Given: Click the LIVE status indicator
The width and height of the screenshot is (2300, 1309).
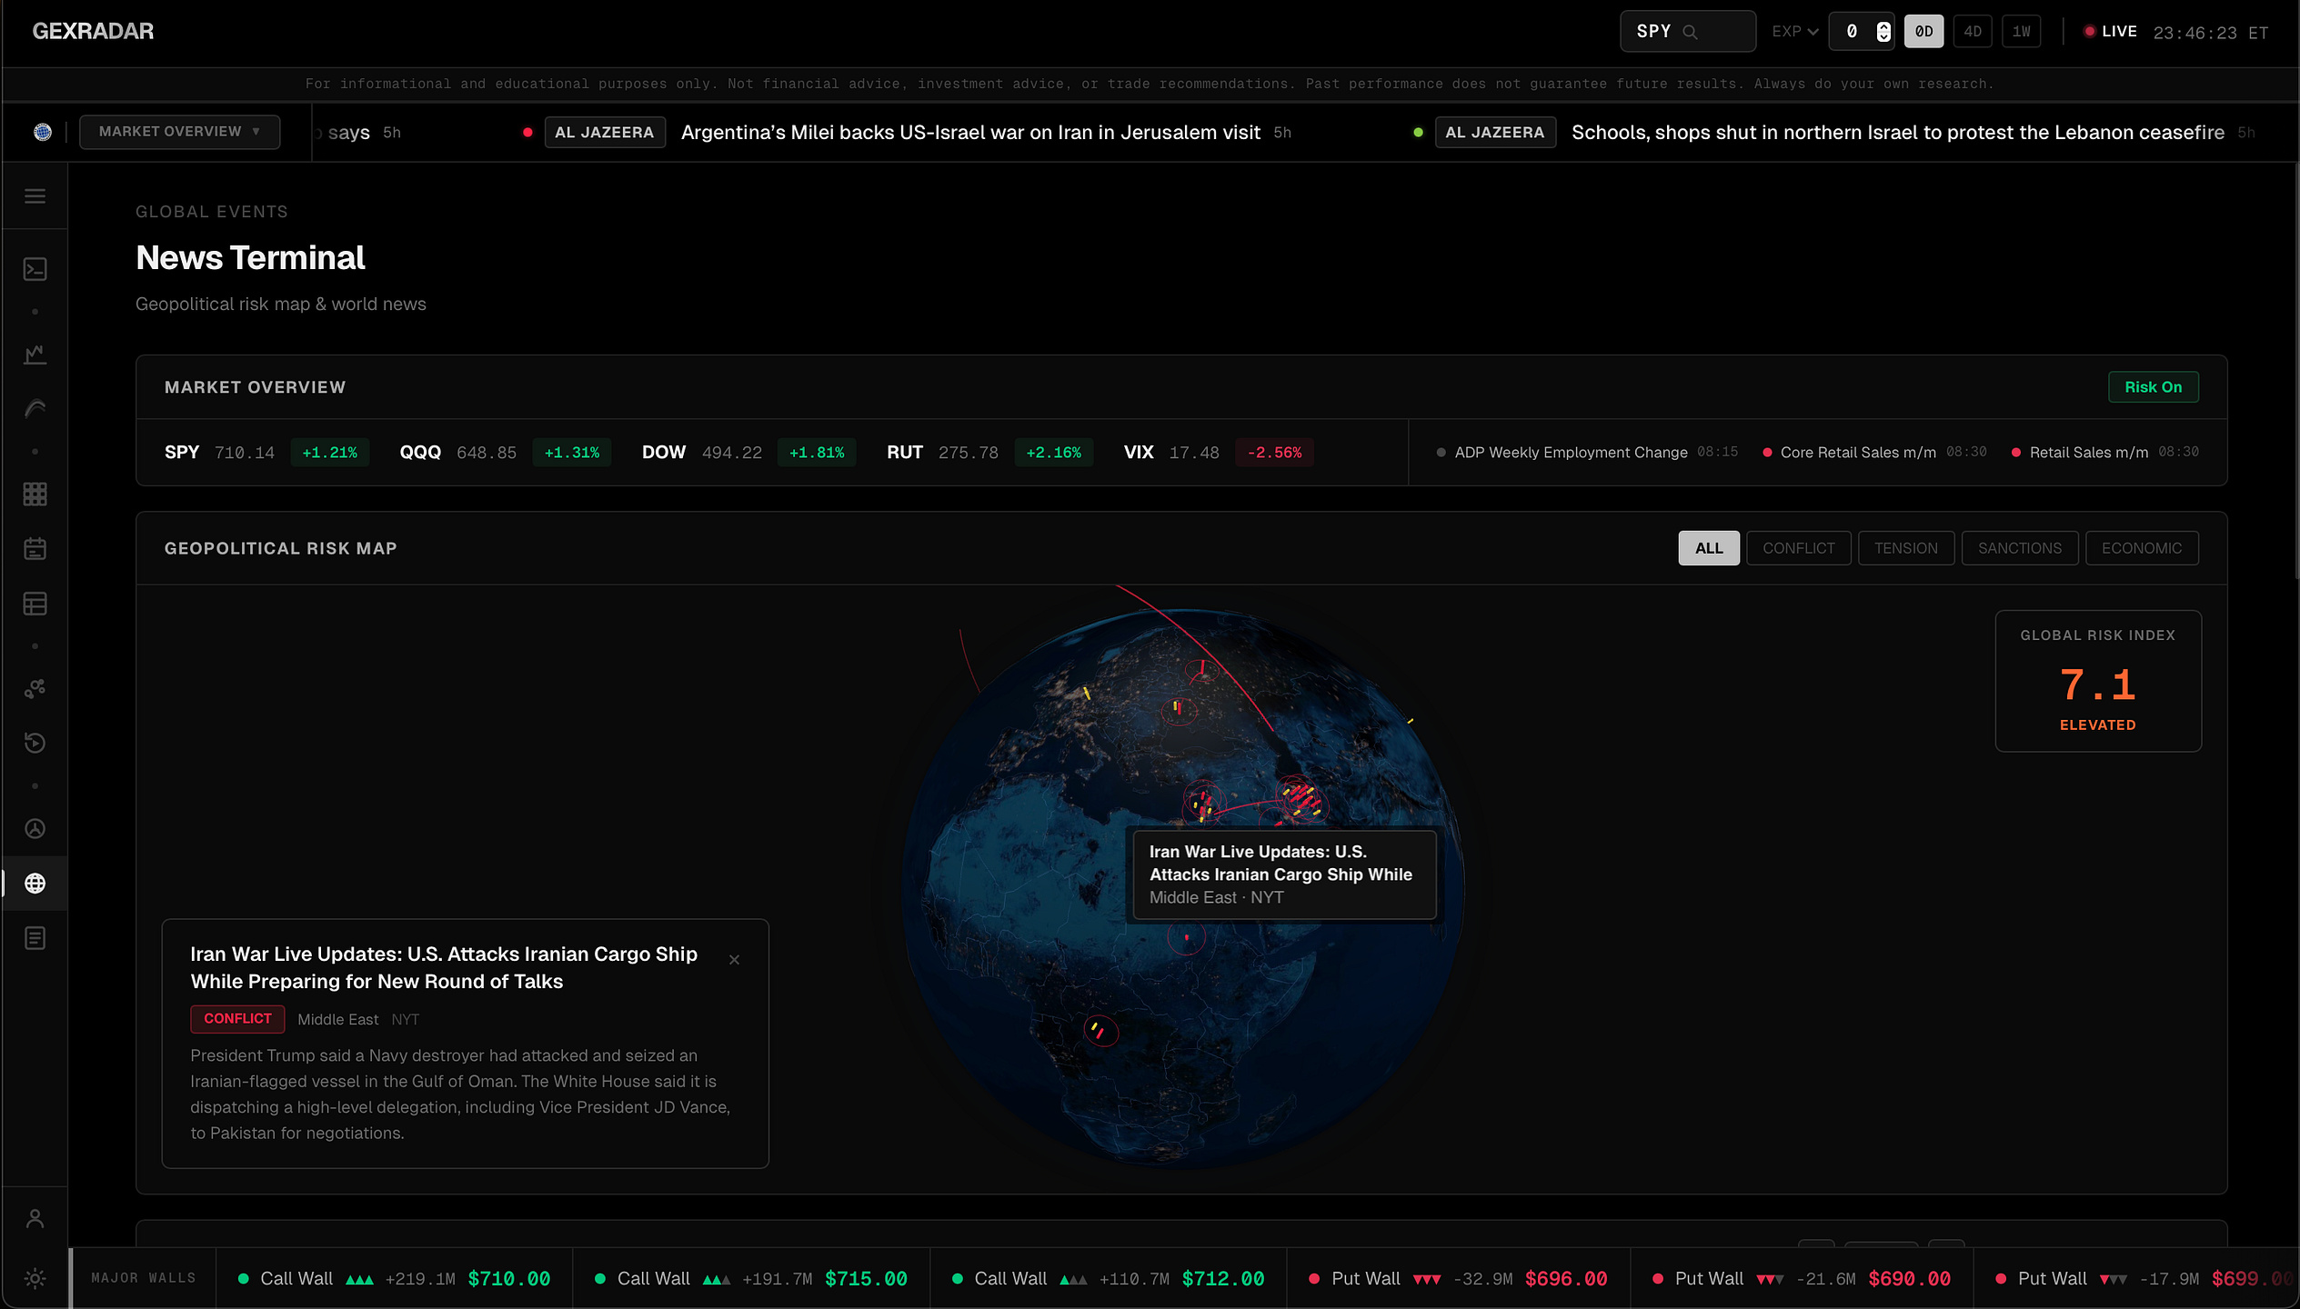Looking at the screenshot, I should coord(2110,32).
